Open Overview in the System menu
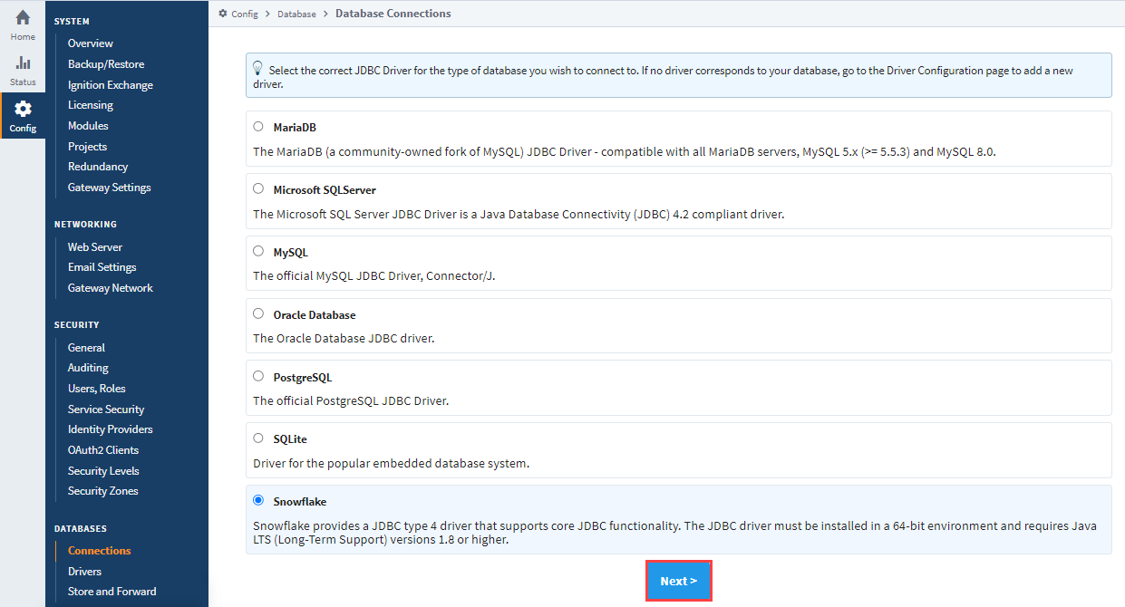The height and width of the screenshot is (607, 1125). pyautogui.click(x=91, y=43)
